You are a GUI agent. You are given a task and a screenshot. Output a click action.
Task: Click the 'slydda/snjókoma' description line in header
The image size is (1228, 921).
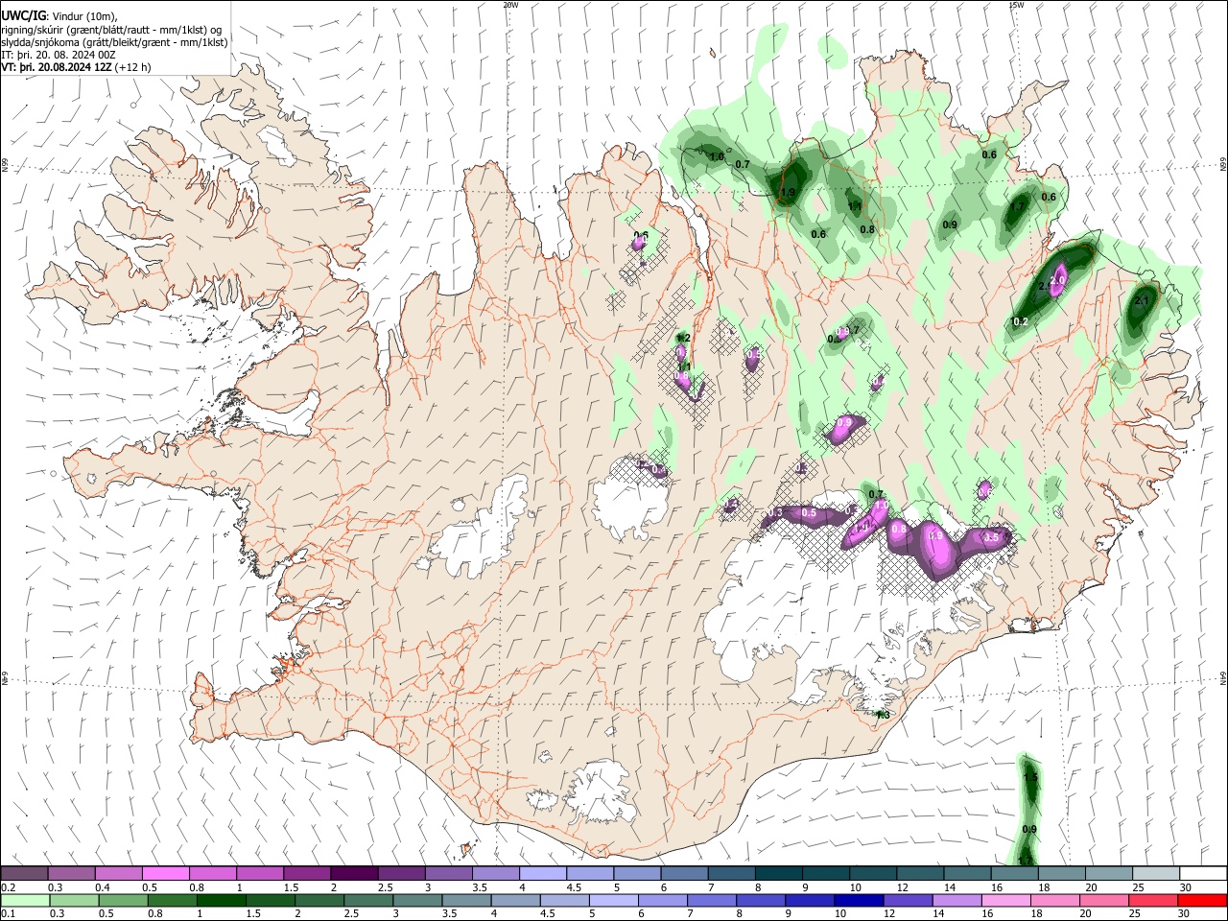(114, 42)
